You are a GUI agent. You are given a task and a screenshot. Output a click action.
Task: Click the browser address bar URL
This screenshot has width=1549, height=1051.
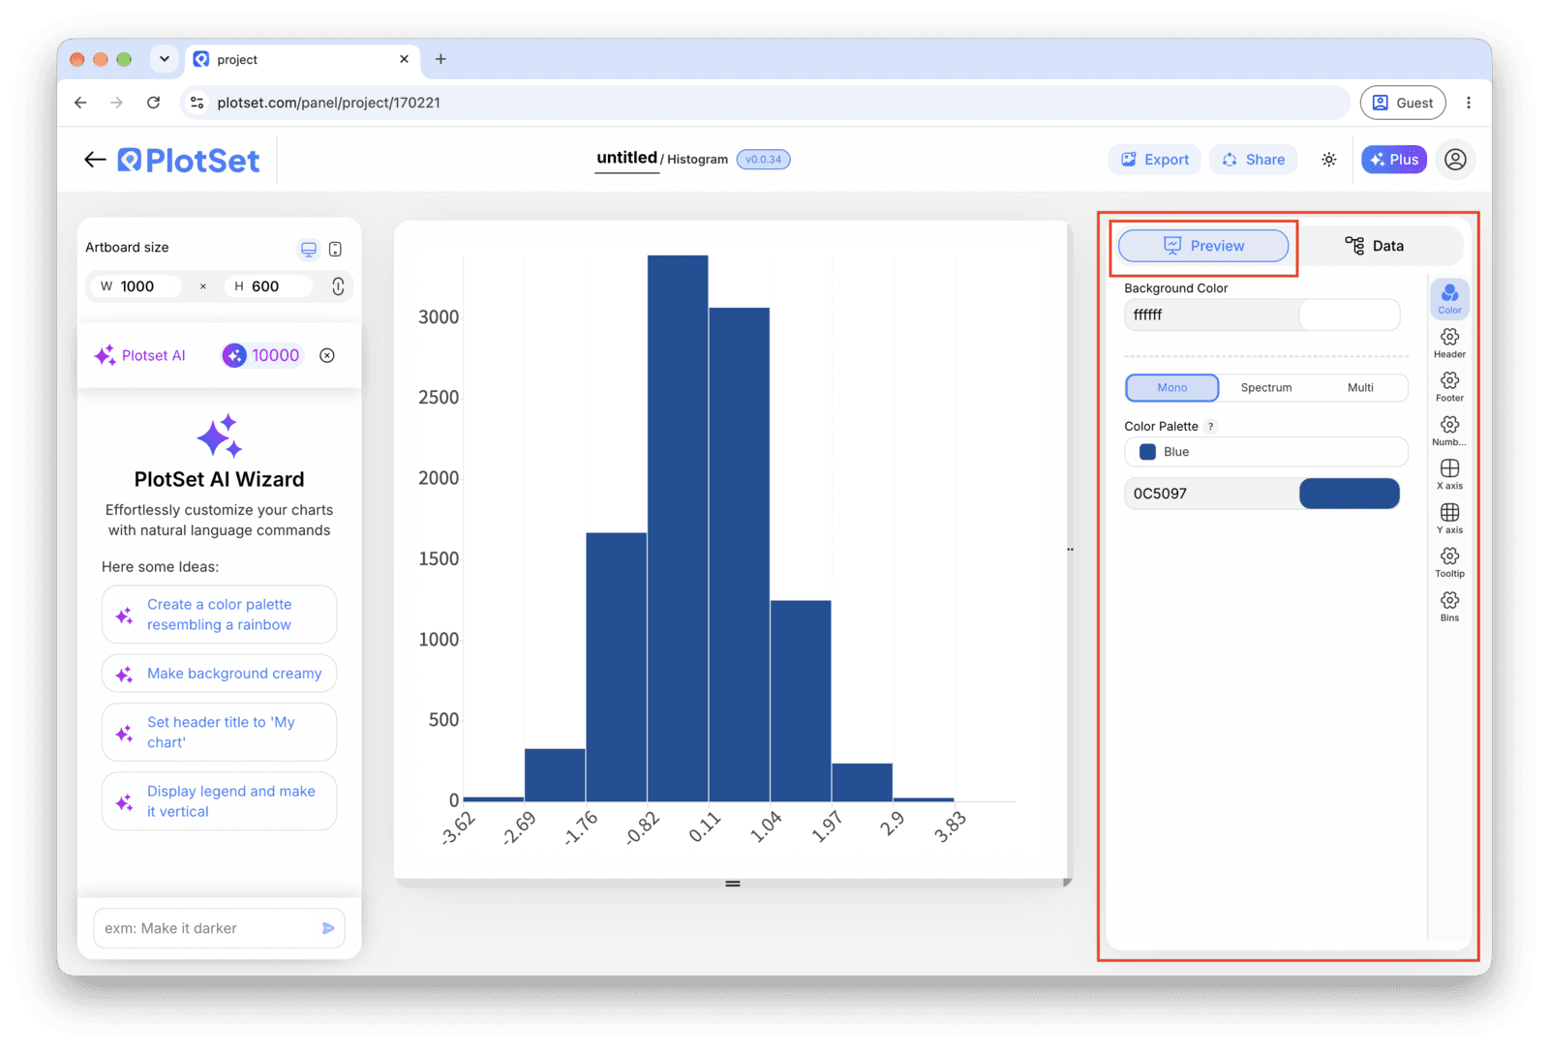(328, 103)
